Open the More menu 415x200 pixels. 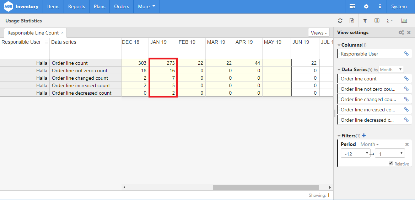146,6
